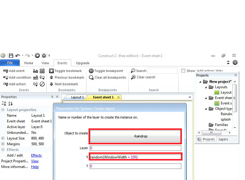
Task: Click Clear all breakpoints
Action: (x=107, y=77)
